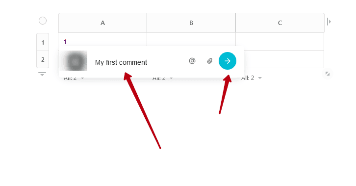This screenshot has width=356, height=186.
Task: Select the row 1 header
Action: 43,42
